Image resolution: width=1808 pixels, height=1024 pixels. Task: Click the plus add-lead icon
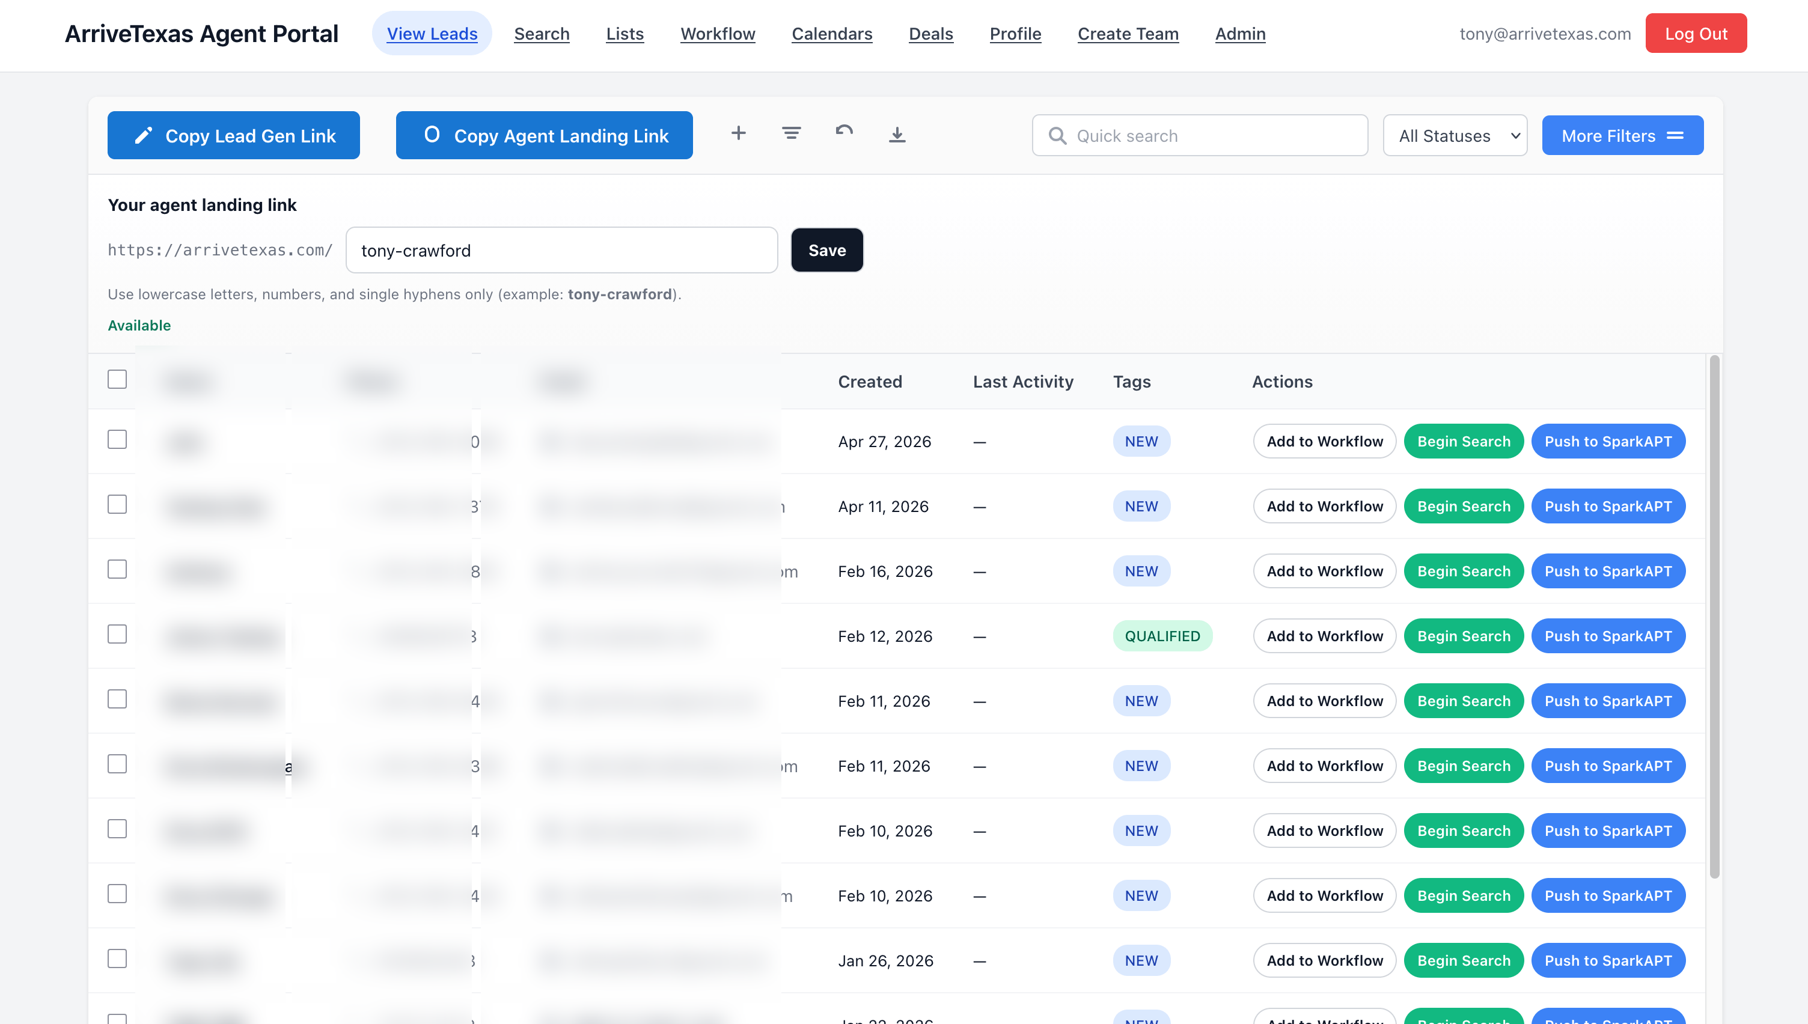[x=738, y=133]
